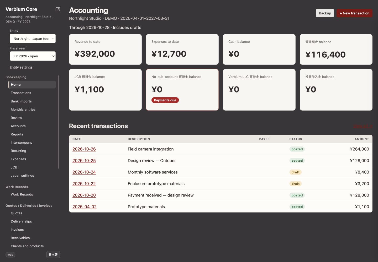Open Intercompany
Viewport: 378px width, 262px height.
pyautogui.click(x=22, y=143)
